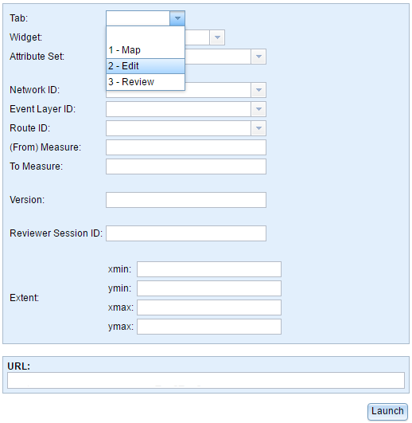Open the Event Layer ID dropdown arrow
412x423 pixels.
click(258, 109)
